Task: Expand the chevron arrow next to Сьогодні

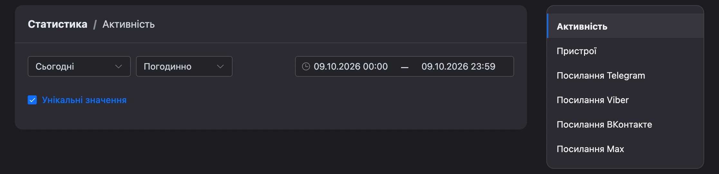Action: (x=119, y=66)
